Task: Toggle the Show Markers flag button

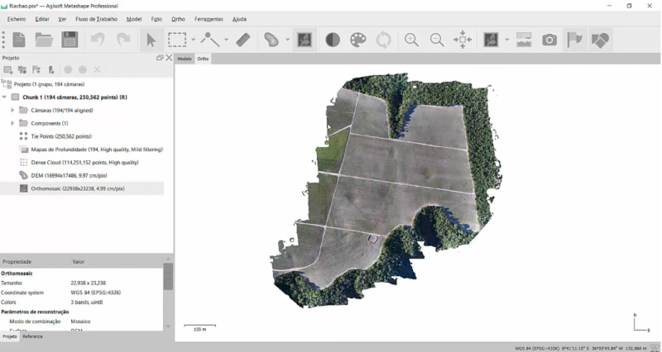Action: tap(574, 40)
